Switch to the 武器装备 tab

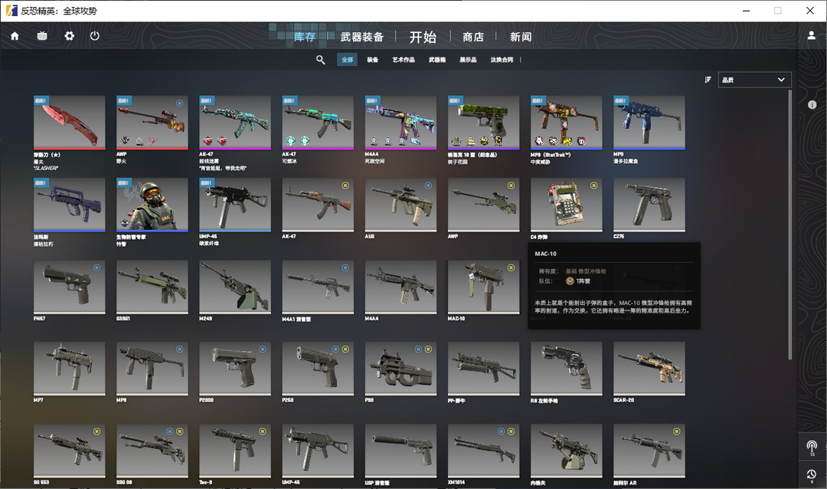[x=362, y=37]
